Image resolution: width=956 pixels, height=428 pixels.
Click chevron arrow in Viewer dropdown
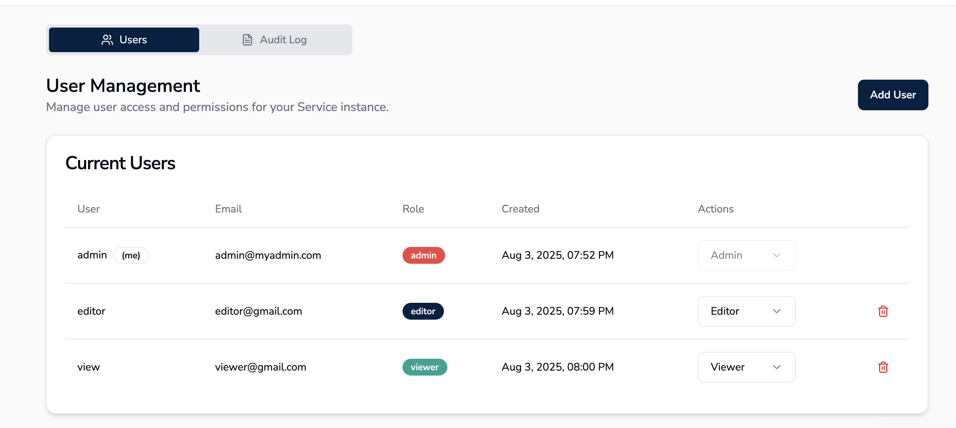click(776, 367)
